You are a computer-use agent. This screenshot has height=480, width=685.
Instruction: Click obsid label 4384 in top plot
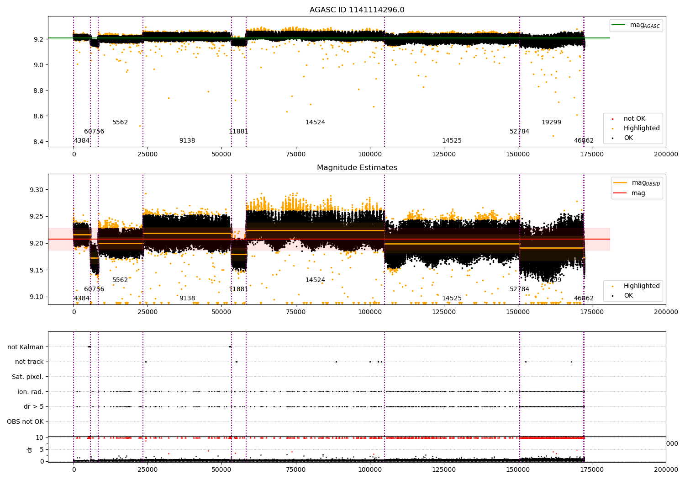point(82,141)
